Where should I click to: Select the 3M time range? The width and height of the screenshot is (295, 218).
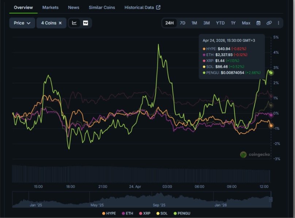(x=206, y=23)
